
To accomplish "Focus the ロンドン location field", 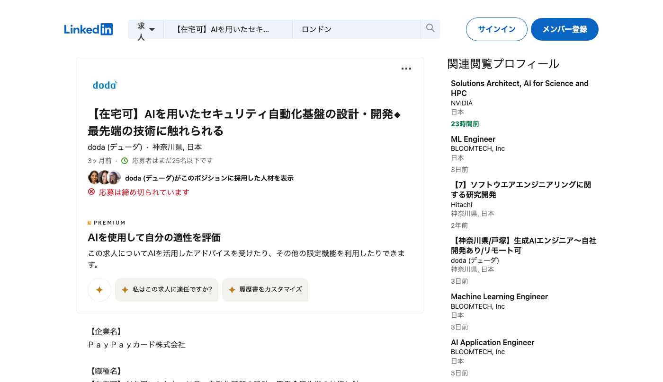I will click(x=357, y=29).
